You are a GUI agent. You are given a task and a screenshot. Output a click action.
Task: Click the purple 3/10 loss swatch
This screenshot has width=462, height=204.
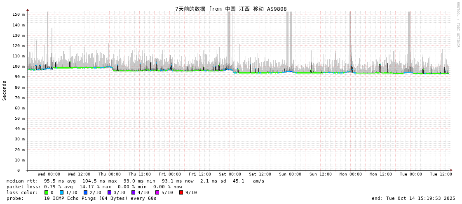point(110,192)
